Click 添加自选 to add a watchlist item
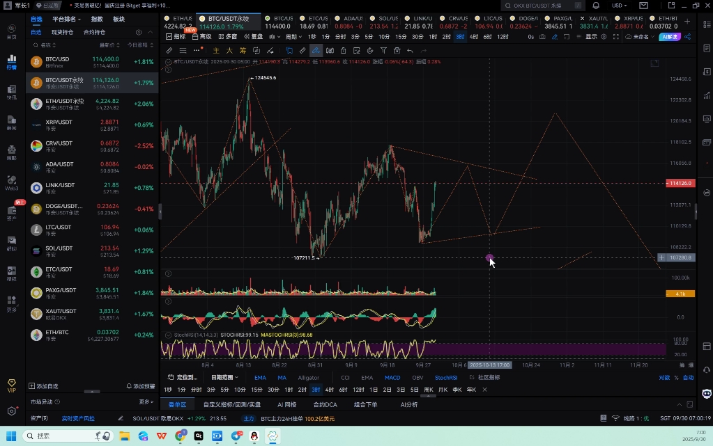This screenshot has height=446, width=713. (43, 385)
